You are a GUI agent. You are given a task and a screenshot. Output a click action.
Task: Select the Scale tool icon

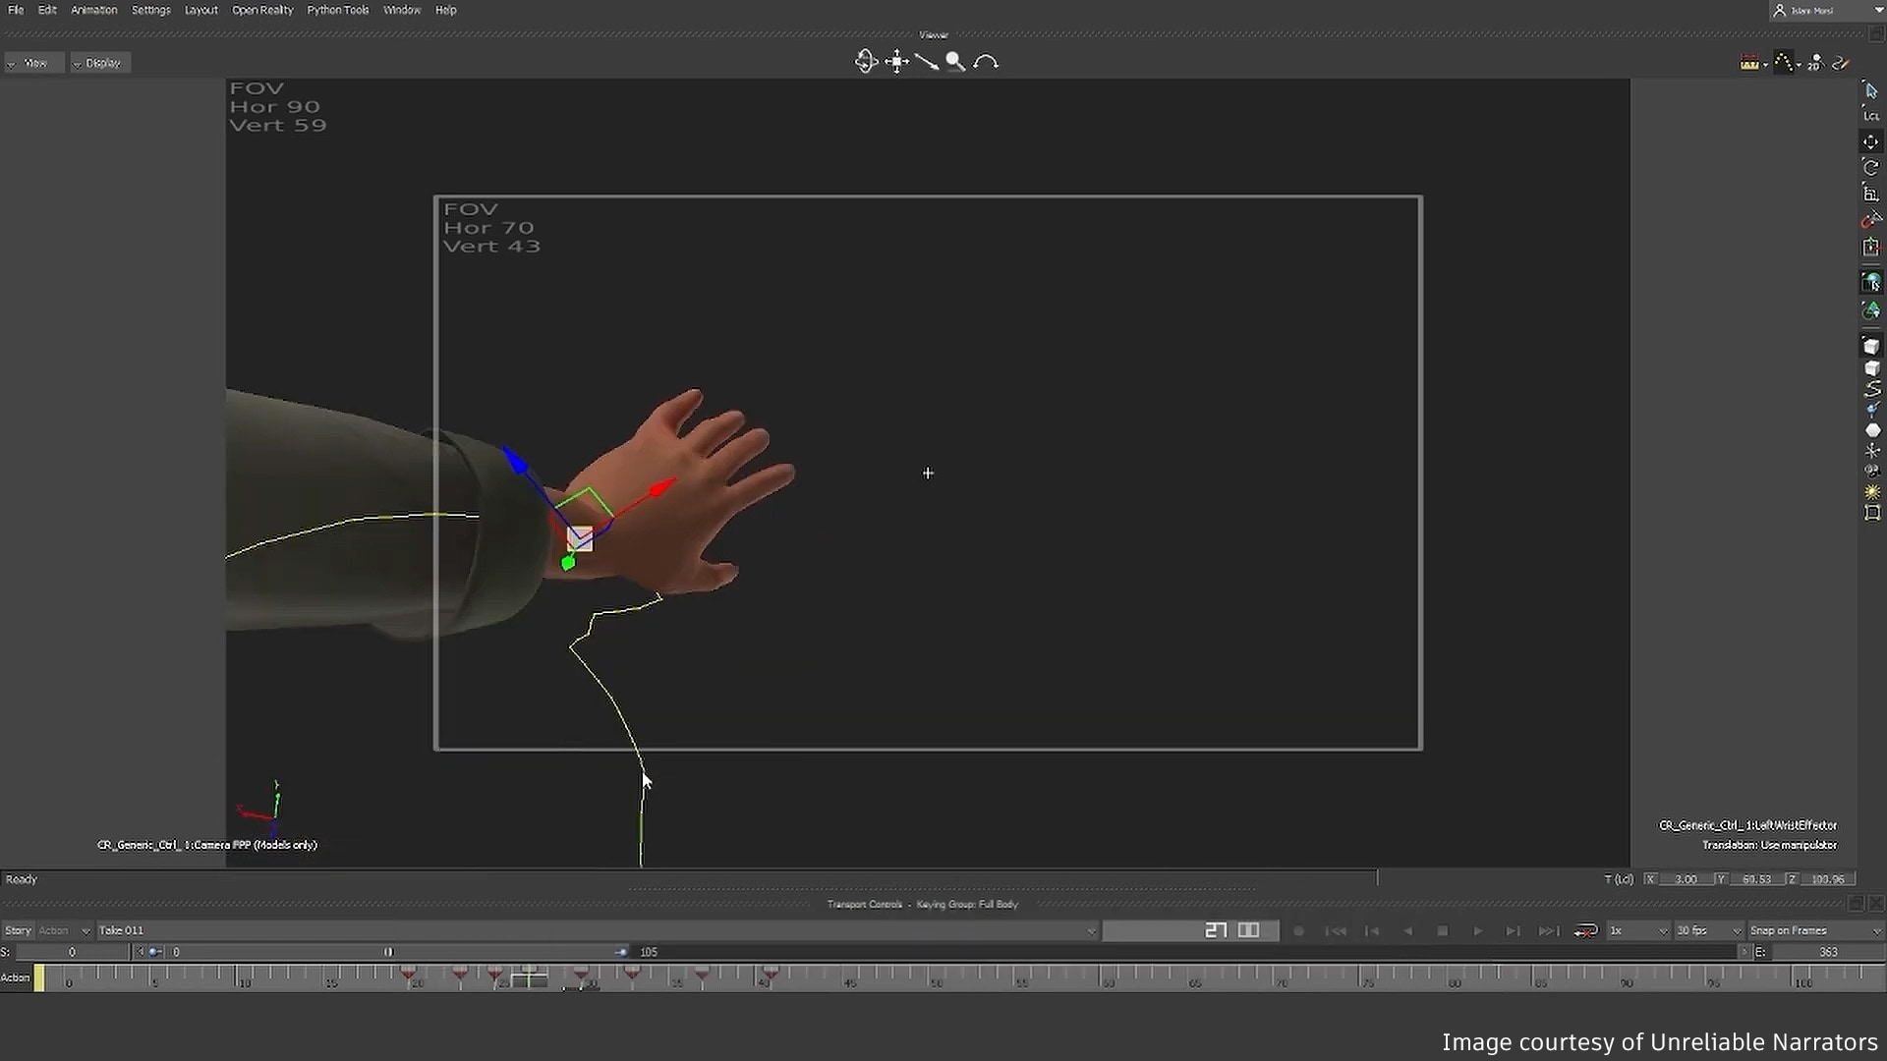pos(1871,194)
